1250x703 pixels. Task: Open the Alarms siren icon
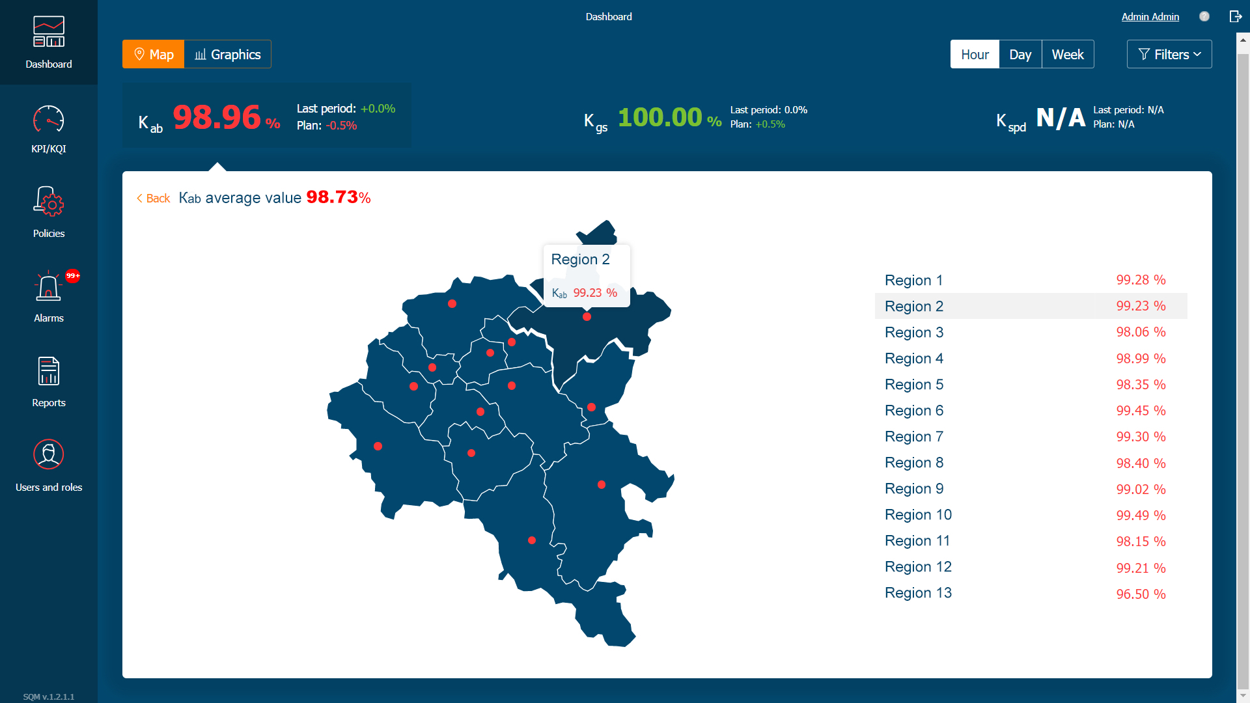pos(49,288)
